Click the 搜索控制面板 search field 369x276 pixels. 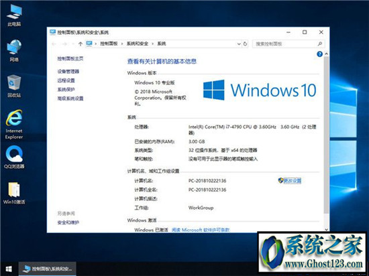(286, 44)
